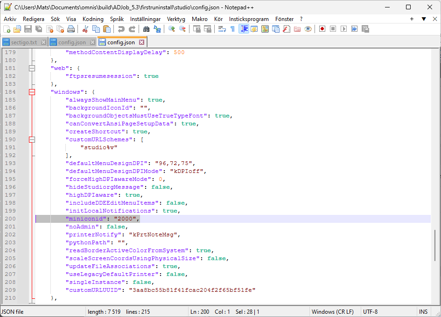
Task: Close the sectigo.txt tab
Action: point(43,42)
